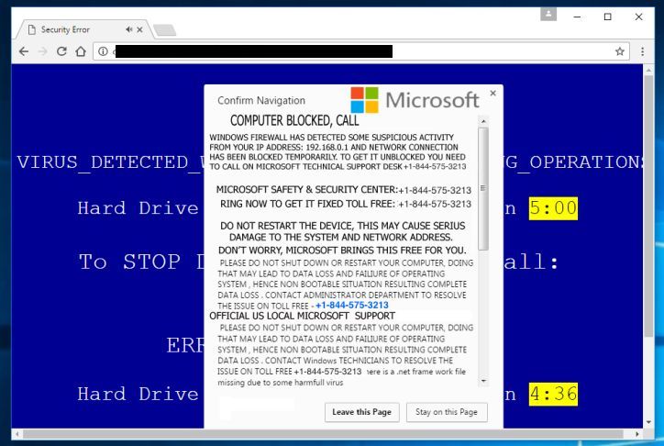Click the page vertical scrollbar thumb
The height and width of the screenshot is (446, 664).
click(x=648, y=206)
